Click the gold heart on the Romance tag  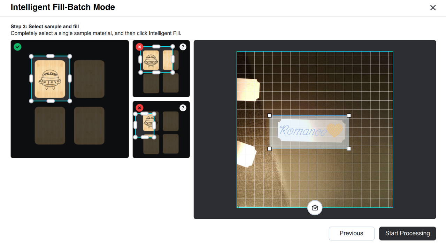(x=335, y=130)
